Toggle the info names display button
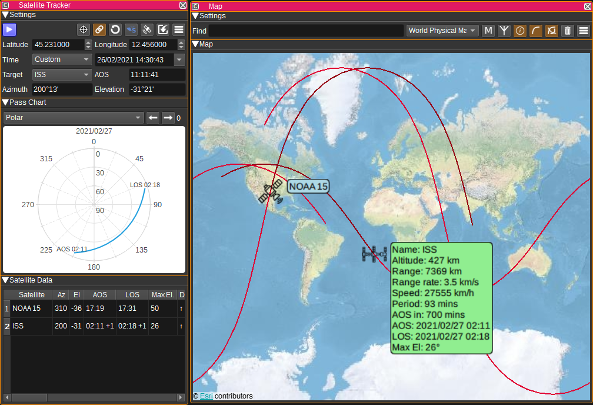This screenshot has width=593, height=405. coord(520,31)
